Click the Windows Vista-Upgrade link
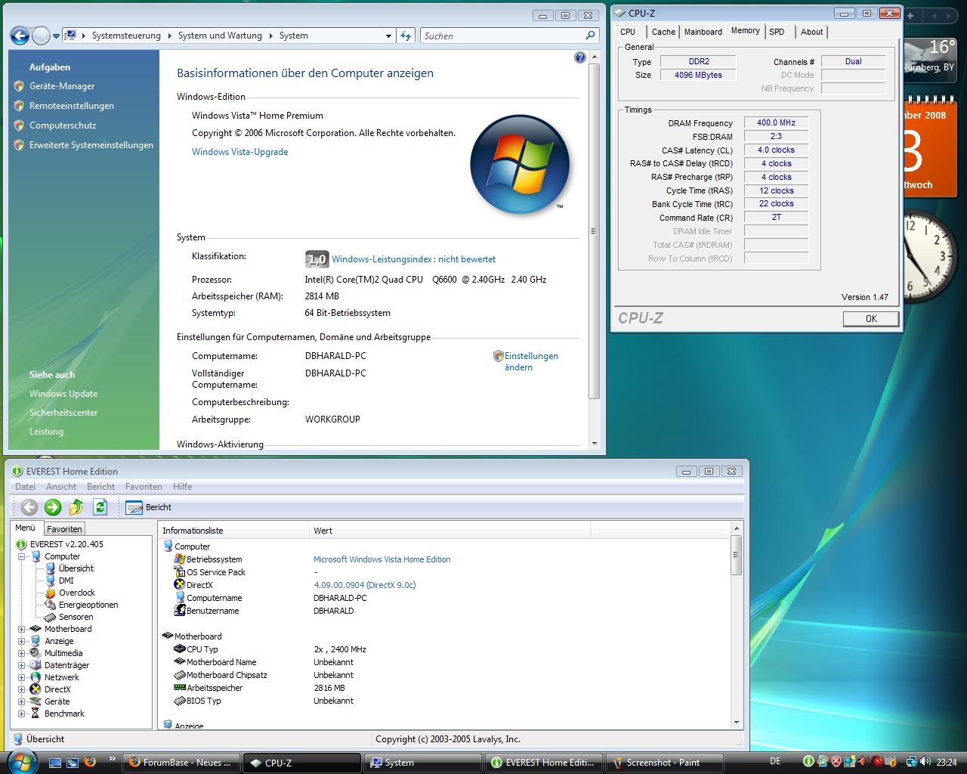967x774 pixels. (239, 152)
